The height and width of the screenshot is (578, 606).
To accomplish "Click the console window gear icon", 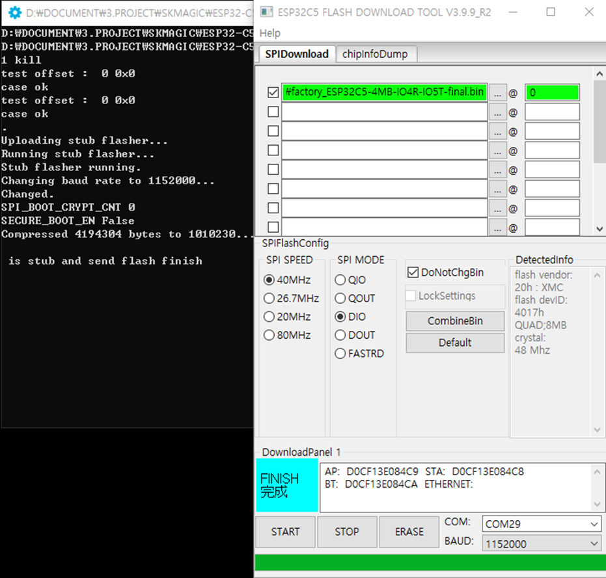I will point(15,13).
